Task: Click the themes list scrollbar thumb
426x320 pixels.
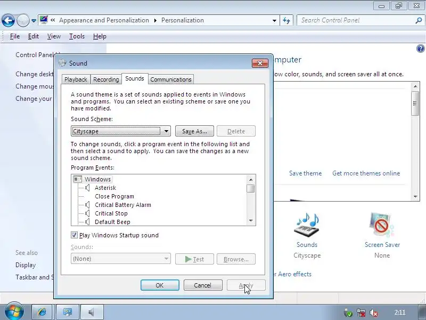Action: tap(415, 103)
